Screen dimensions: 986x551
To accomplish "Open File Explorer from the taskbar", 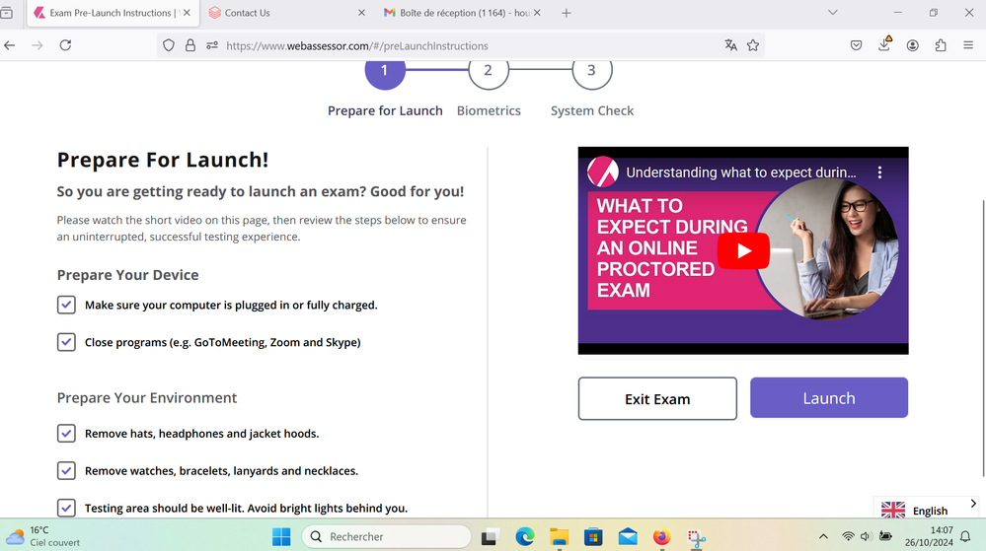I will tap(559, 537).
